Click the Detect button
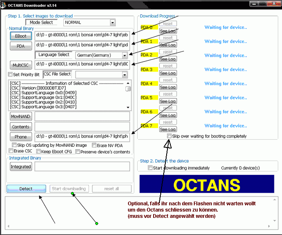 click(x=26, y=189)
